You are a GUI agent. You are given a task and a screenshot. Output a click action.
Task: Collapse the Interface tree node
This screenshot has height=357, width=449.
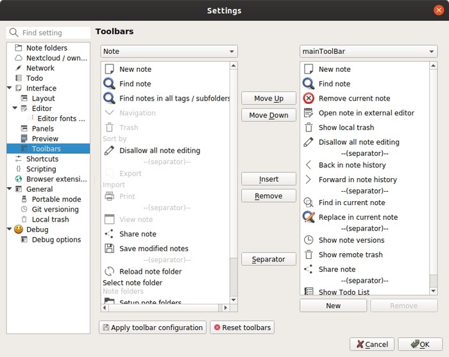click(10, 88)
